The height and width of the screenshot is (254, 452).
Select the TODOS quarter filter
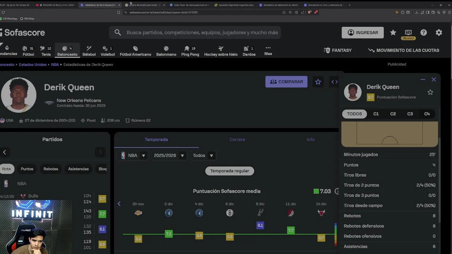pos(354,114)
